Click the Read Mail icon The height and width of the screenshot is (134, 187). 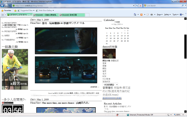tap(148, 15)
